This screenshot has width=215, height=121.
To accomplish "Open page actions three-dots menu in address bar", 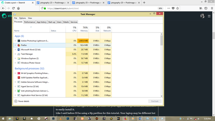I will [169, 8].
